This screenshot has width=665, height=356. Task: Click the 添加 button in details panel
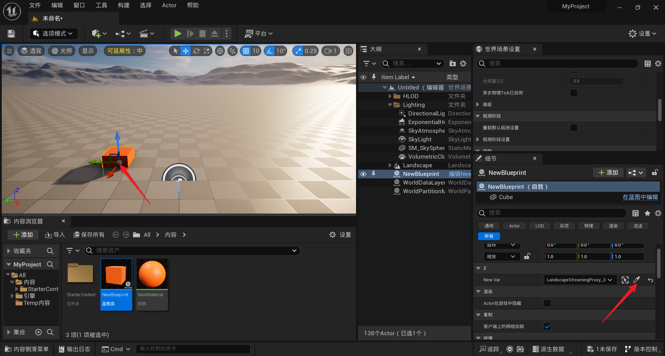[608, 172]
